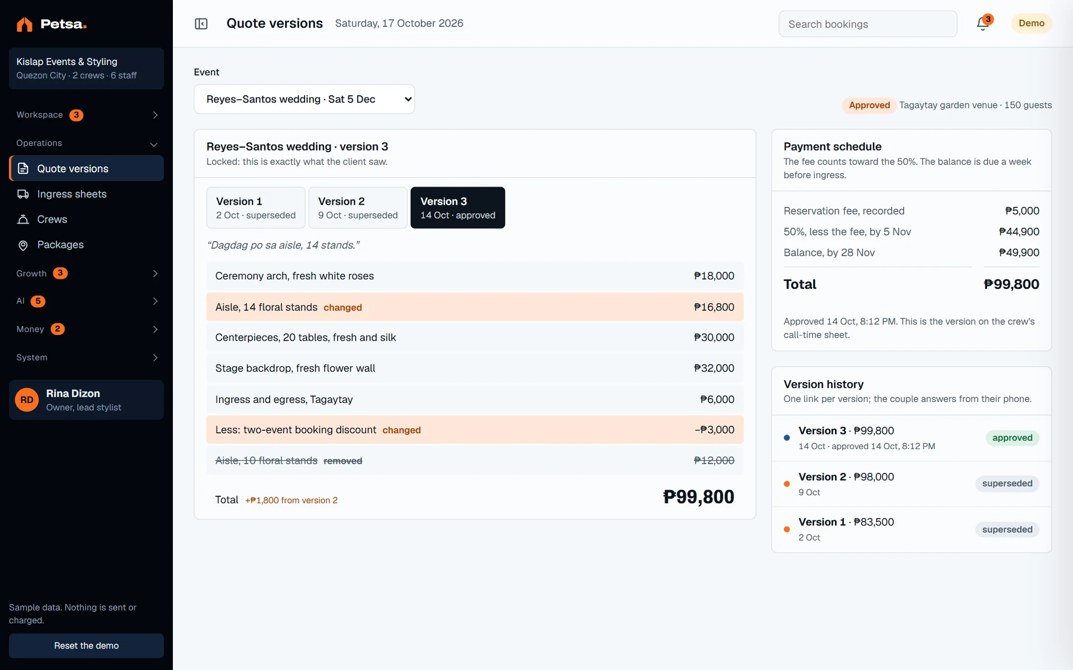
Task: Click the Petsa house logo icon
Action: click(24, 24)
